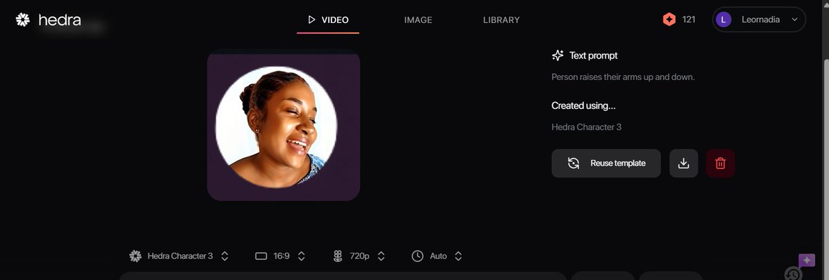Image resolution: width=829 pixels, height=280 pixels.
Task: Open the IMAGE tab
Action: 418,20
